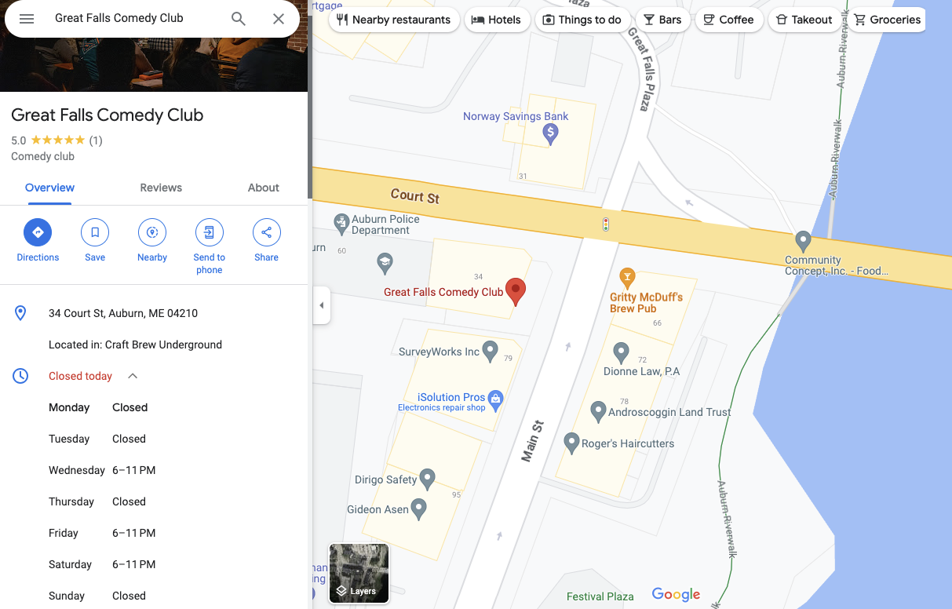The image size is (952, 609).
Task: Open the hamburger main menu
Action: (27, 19)
